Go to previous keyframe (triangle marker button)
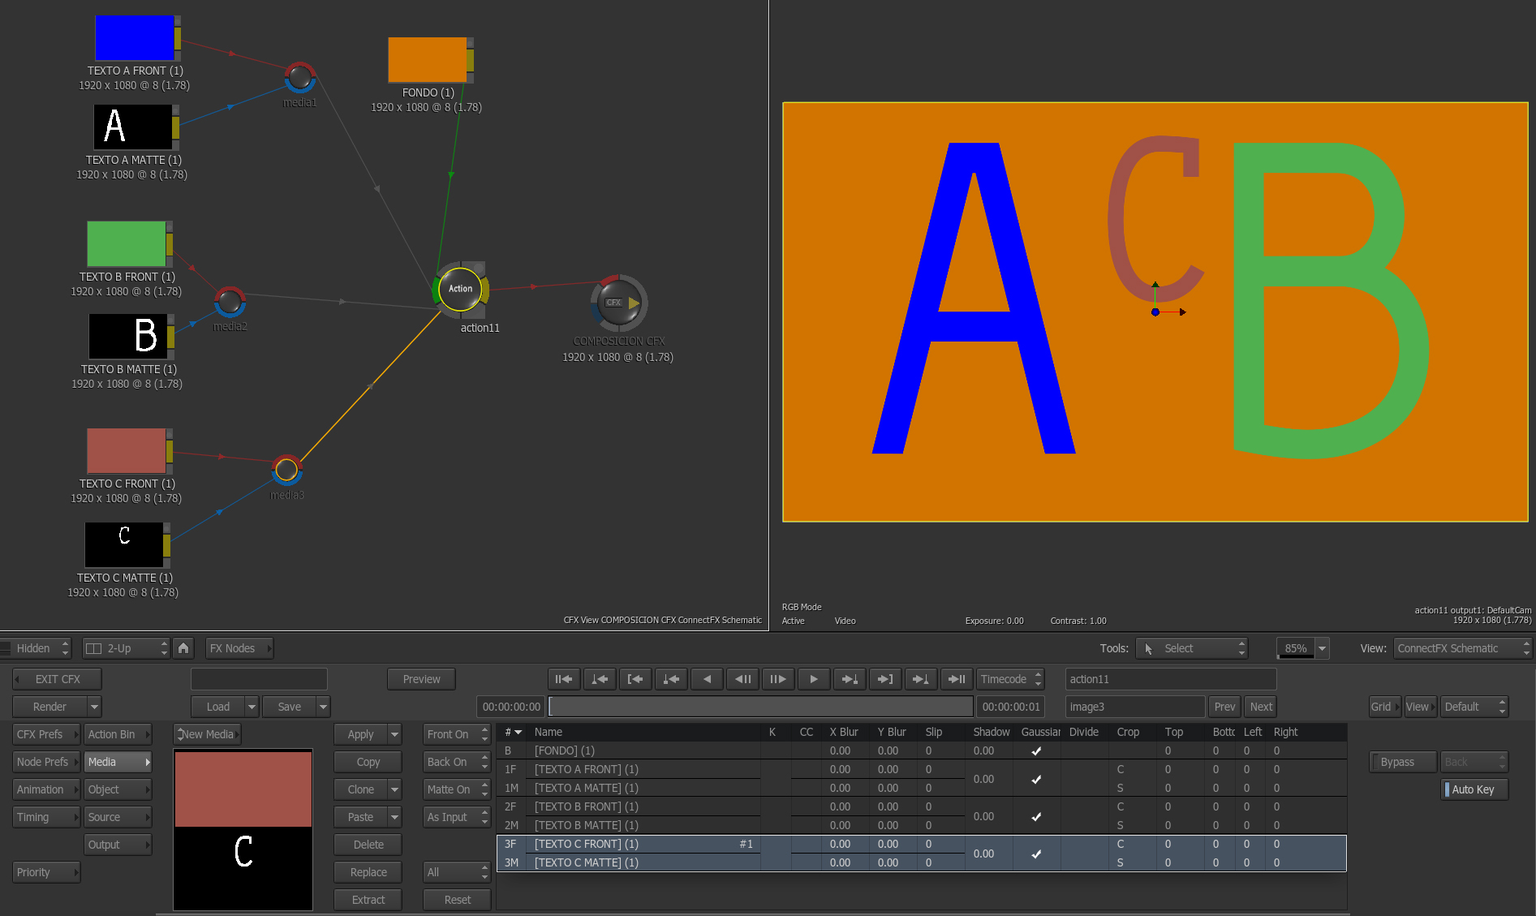 600,679
